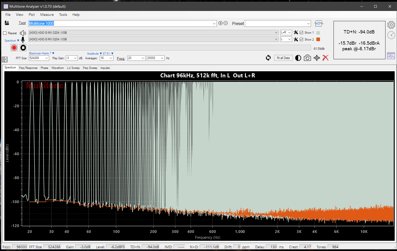Open the Tools menu
The width and height of the screenshot is (397, 251).
coord(63,15)
